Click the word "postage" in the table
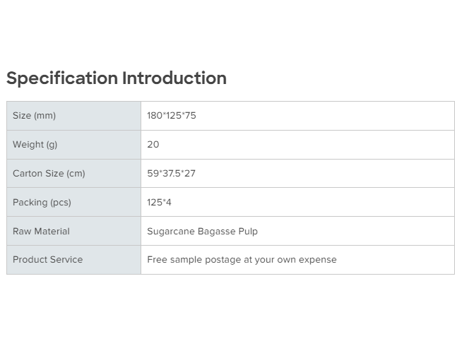 [222, 260]
